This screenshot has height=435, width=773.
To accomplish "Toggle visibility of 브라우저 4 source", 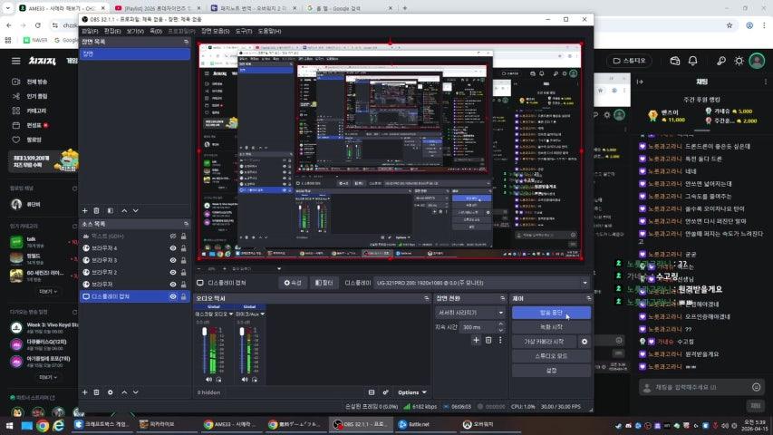I will [x=172, y=247].
